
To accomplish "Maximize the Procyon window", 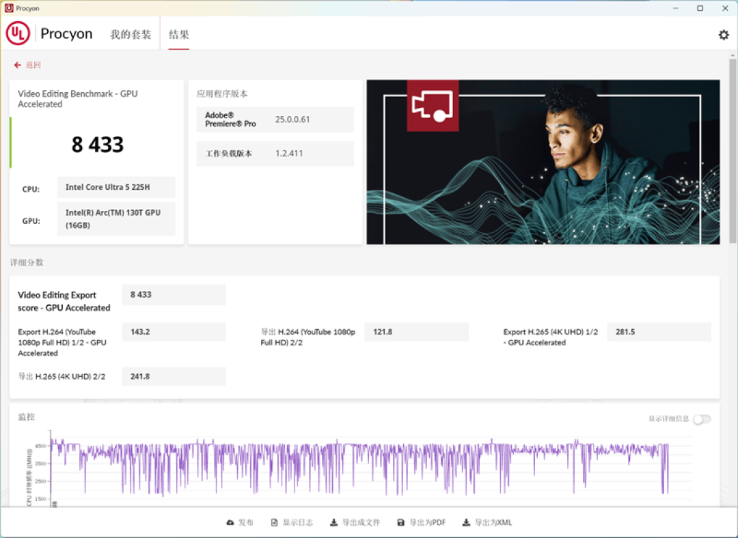I will (x=700, y=8).
